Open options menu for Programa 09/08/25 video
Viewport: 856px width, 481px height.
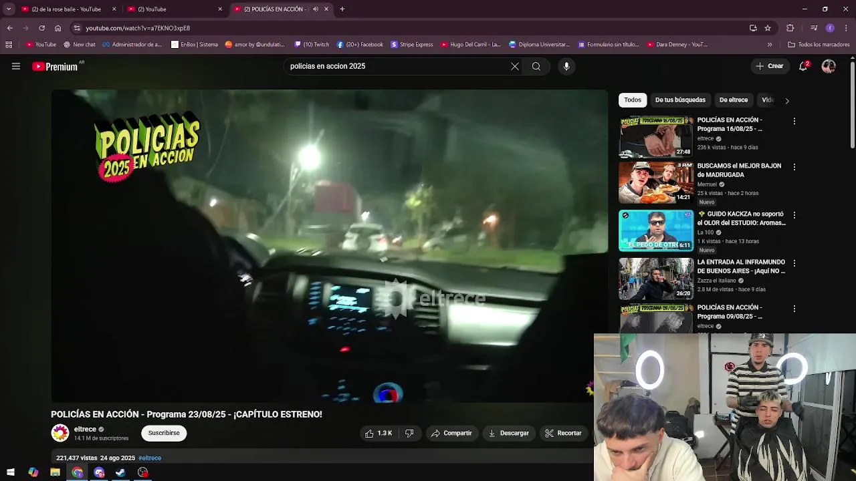(x=794, y=309)
